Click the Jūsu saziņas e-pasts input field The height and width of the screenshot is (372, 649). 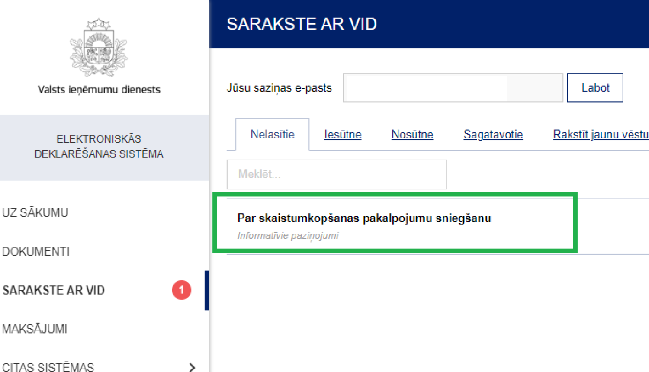pyautogui.click(x=453, y=87)
